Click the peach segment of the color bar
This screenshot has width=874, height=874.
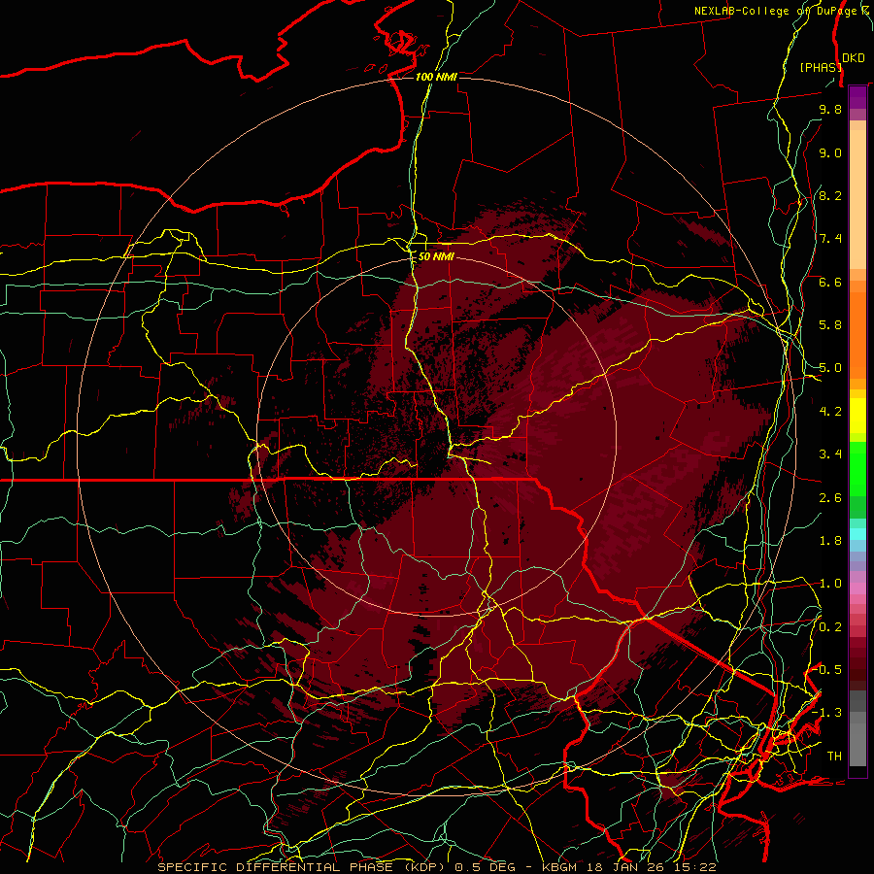pyautogui.click(x=857, y=199)
